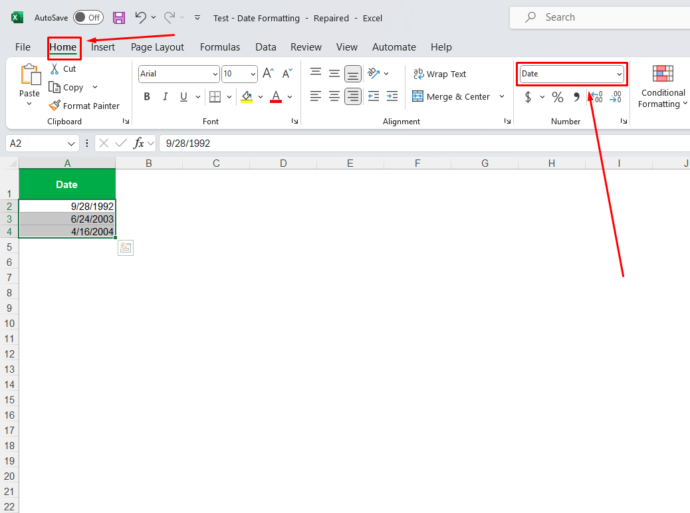The width and height of the screenshot is (690, 513).
Task: Click Quick Analysis icon below selection
Action: pyautogui.click(x=126, y=248)
